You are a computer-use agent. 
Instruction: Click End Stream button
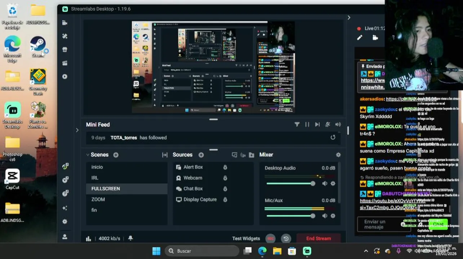[x=318, y=238]
